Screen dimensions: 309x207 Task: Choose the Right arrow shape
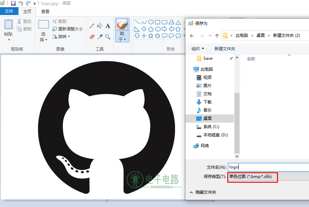164,29
